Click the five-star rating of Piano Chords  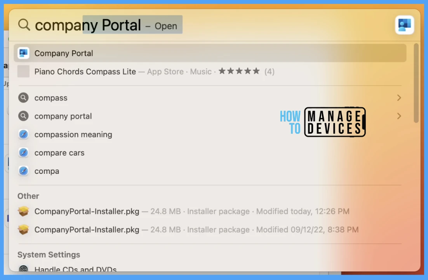pyautogui.click(x=239, y=71)
